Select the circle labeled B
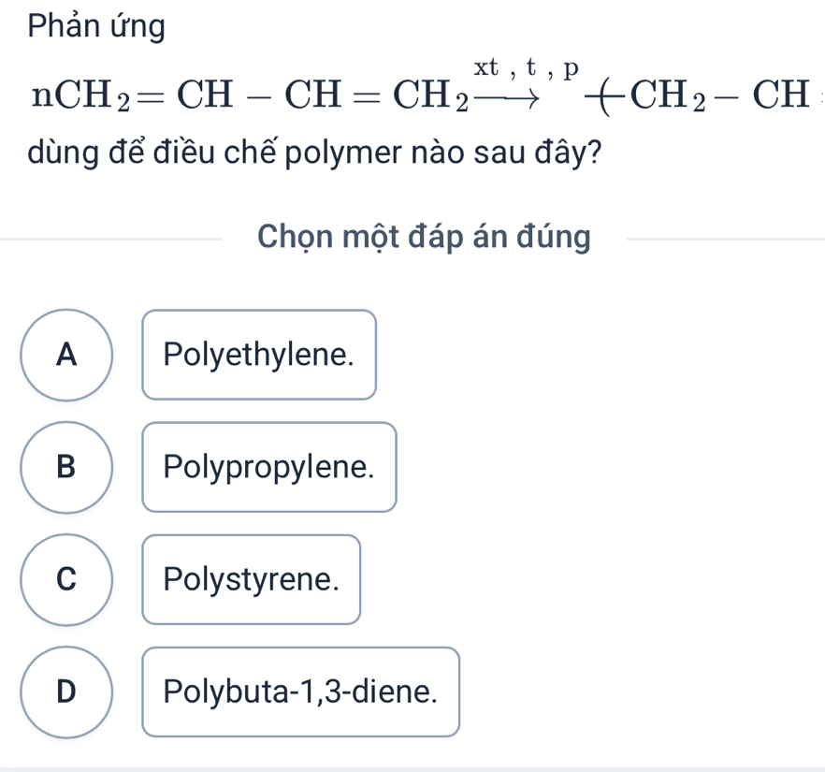This screenshot has height=772, width=825. [x=66, y=467]
